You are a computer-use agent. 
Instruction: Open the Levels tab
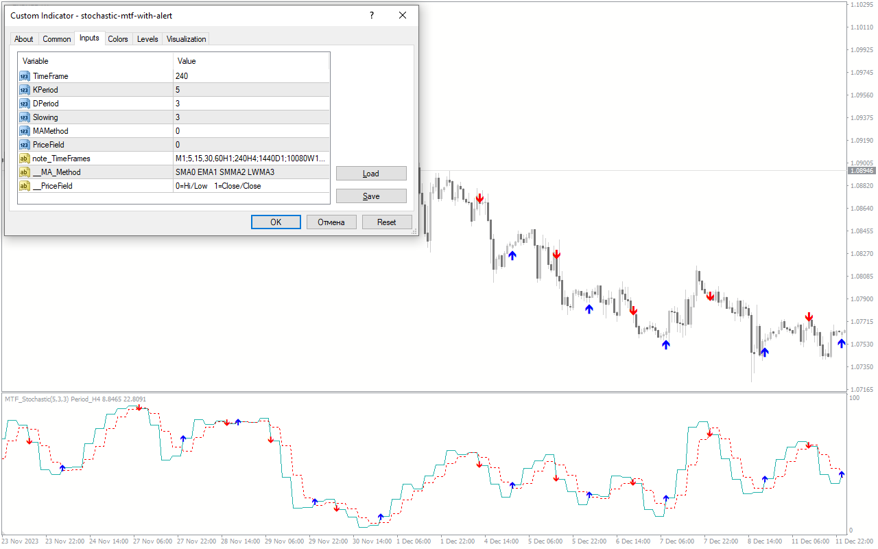[147, 39]
